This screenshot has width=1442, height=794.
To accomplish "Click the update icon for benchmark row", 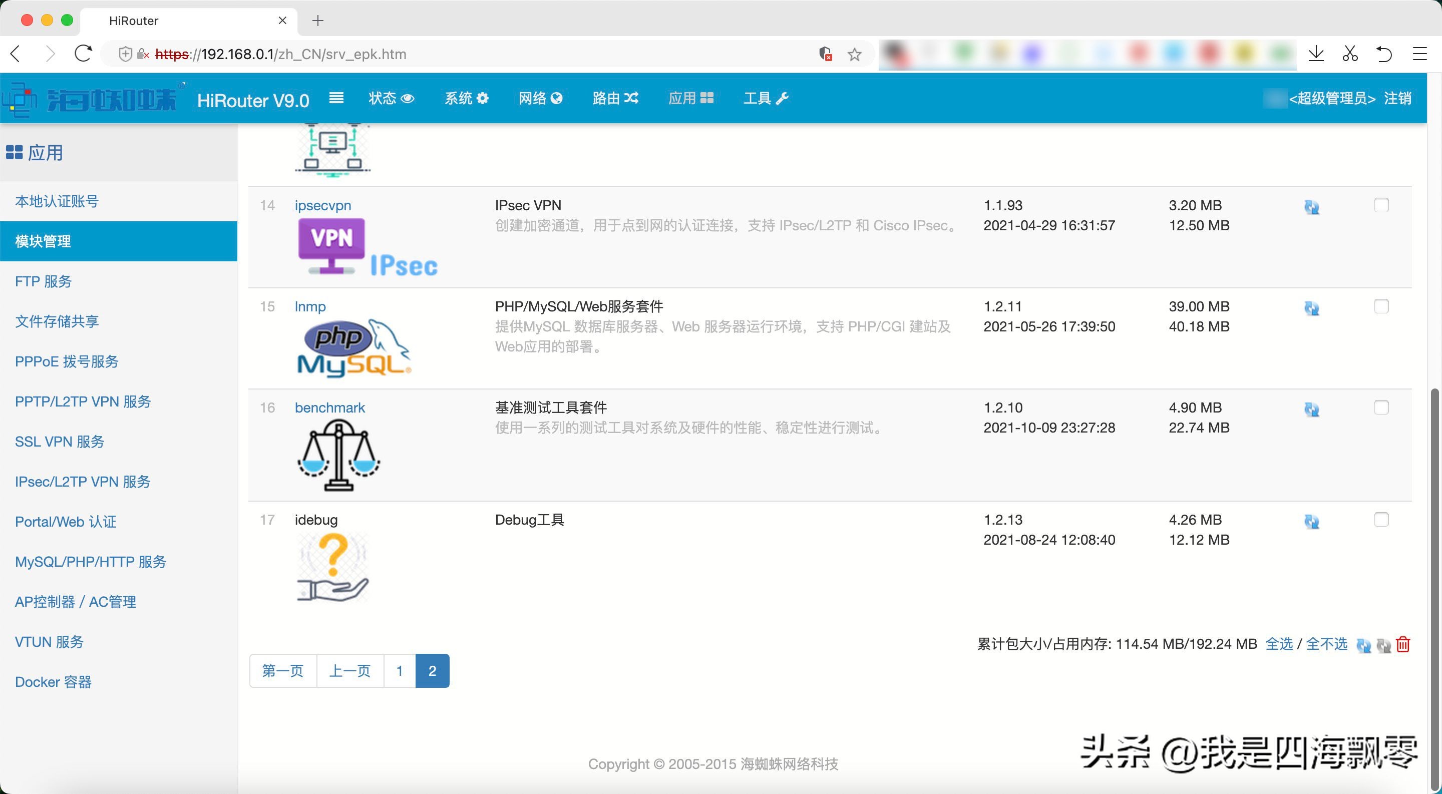I will click(x=1312, y=409).
